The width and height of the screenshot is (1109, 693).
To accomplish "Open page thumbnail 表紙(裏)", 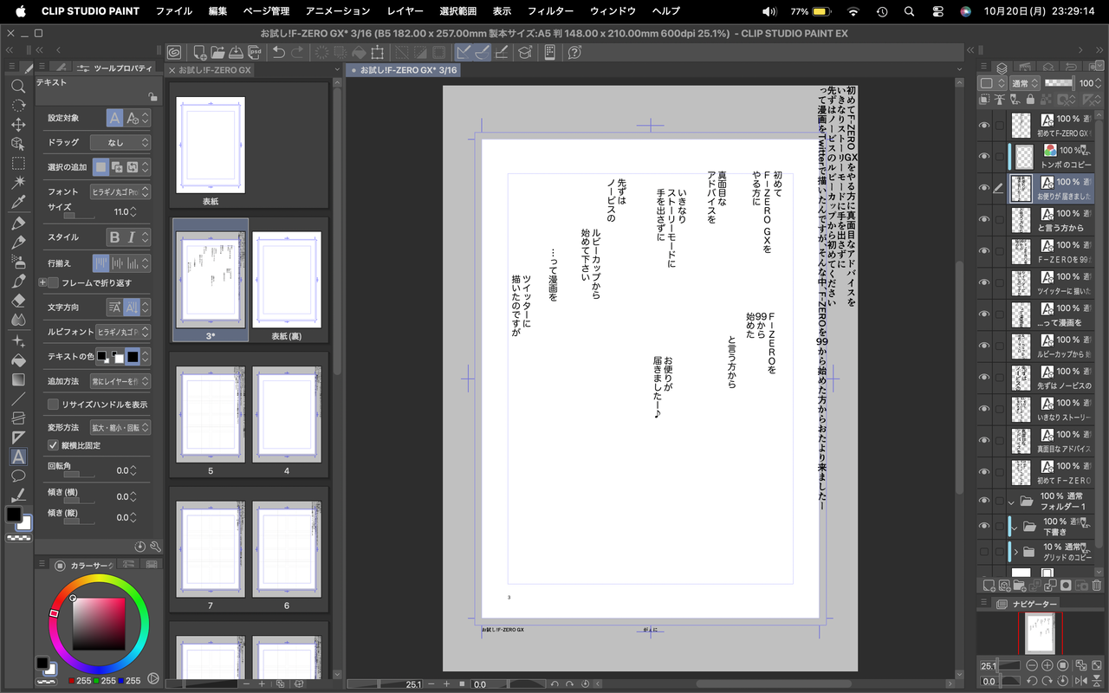I will click(x=287, y=280).
